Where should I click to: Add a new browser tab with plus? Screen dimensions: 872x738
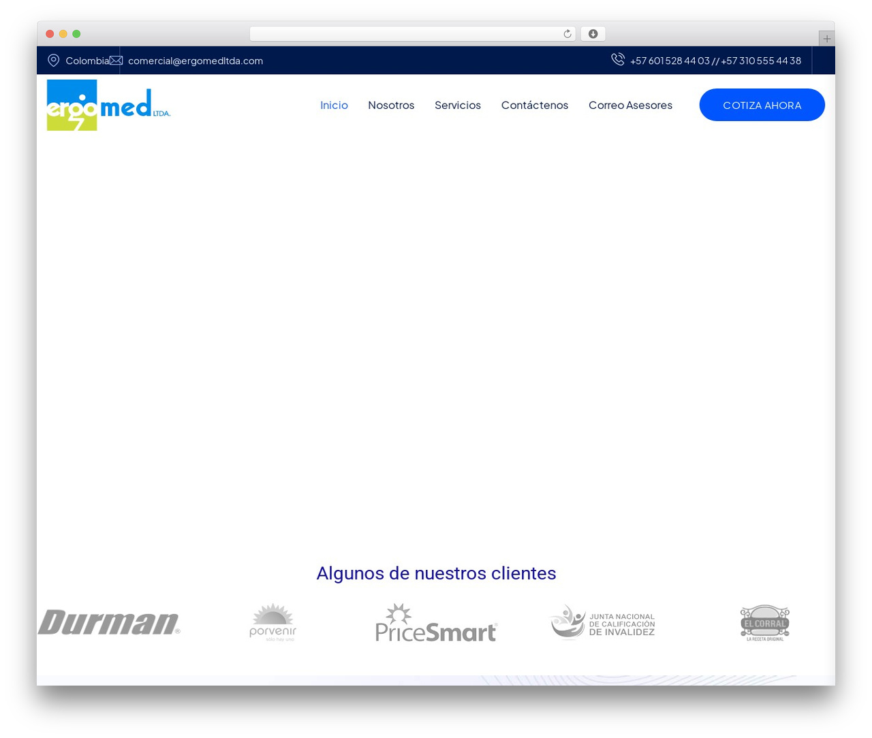coord(826,39)
